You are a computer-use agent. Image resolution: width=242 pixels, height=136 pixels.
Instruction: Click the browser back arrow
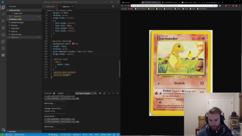click(123, 6)
